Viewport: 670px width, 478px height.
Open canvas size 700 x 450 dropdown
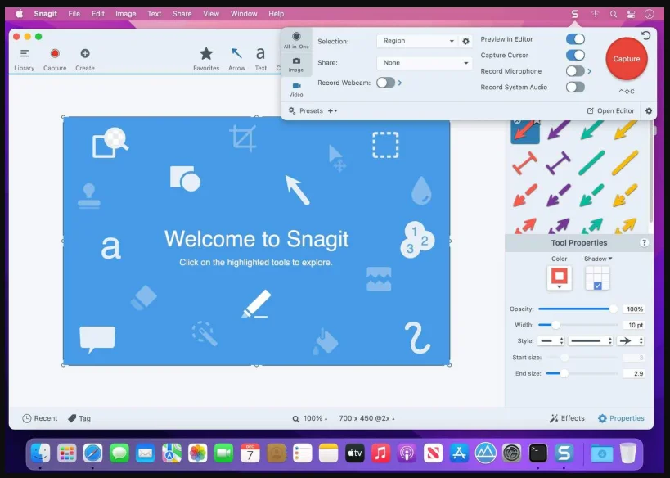click(366, 418)
